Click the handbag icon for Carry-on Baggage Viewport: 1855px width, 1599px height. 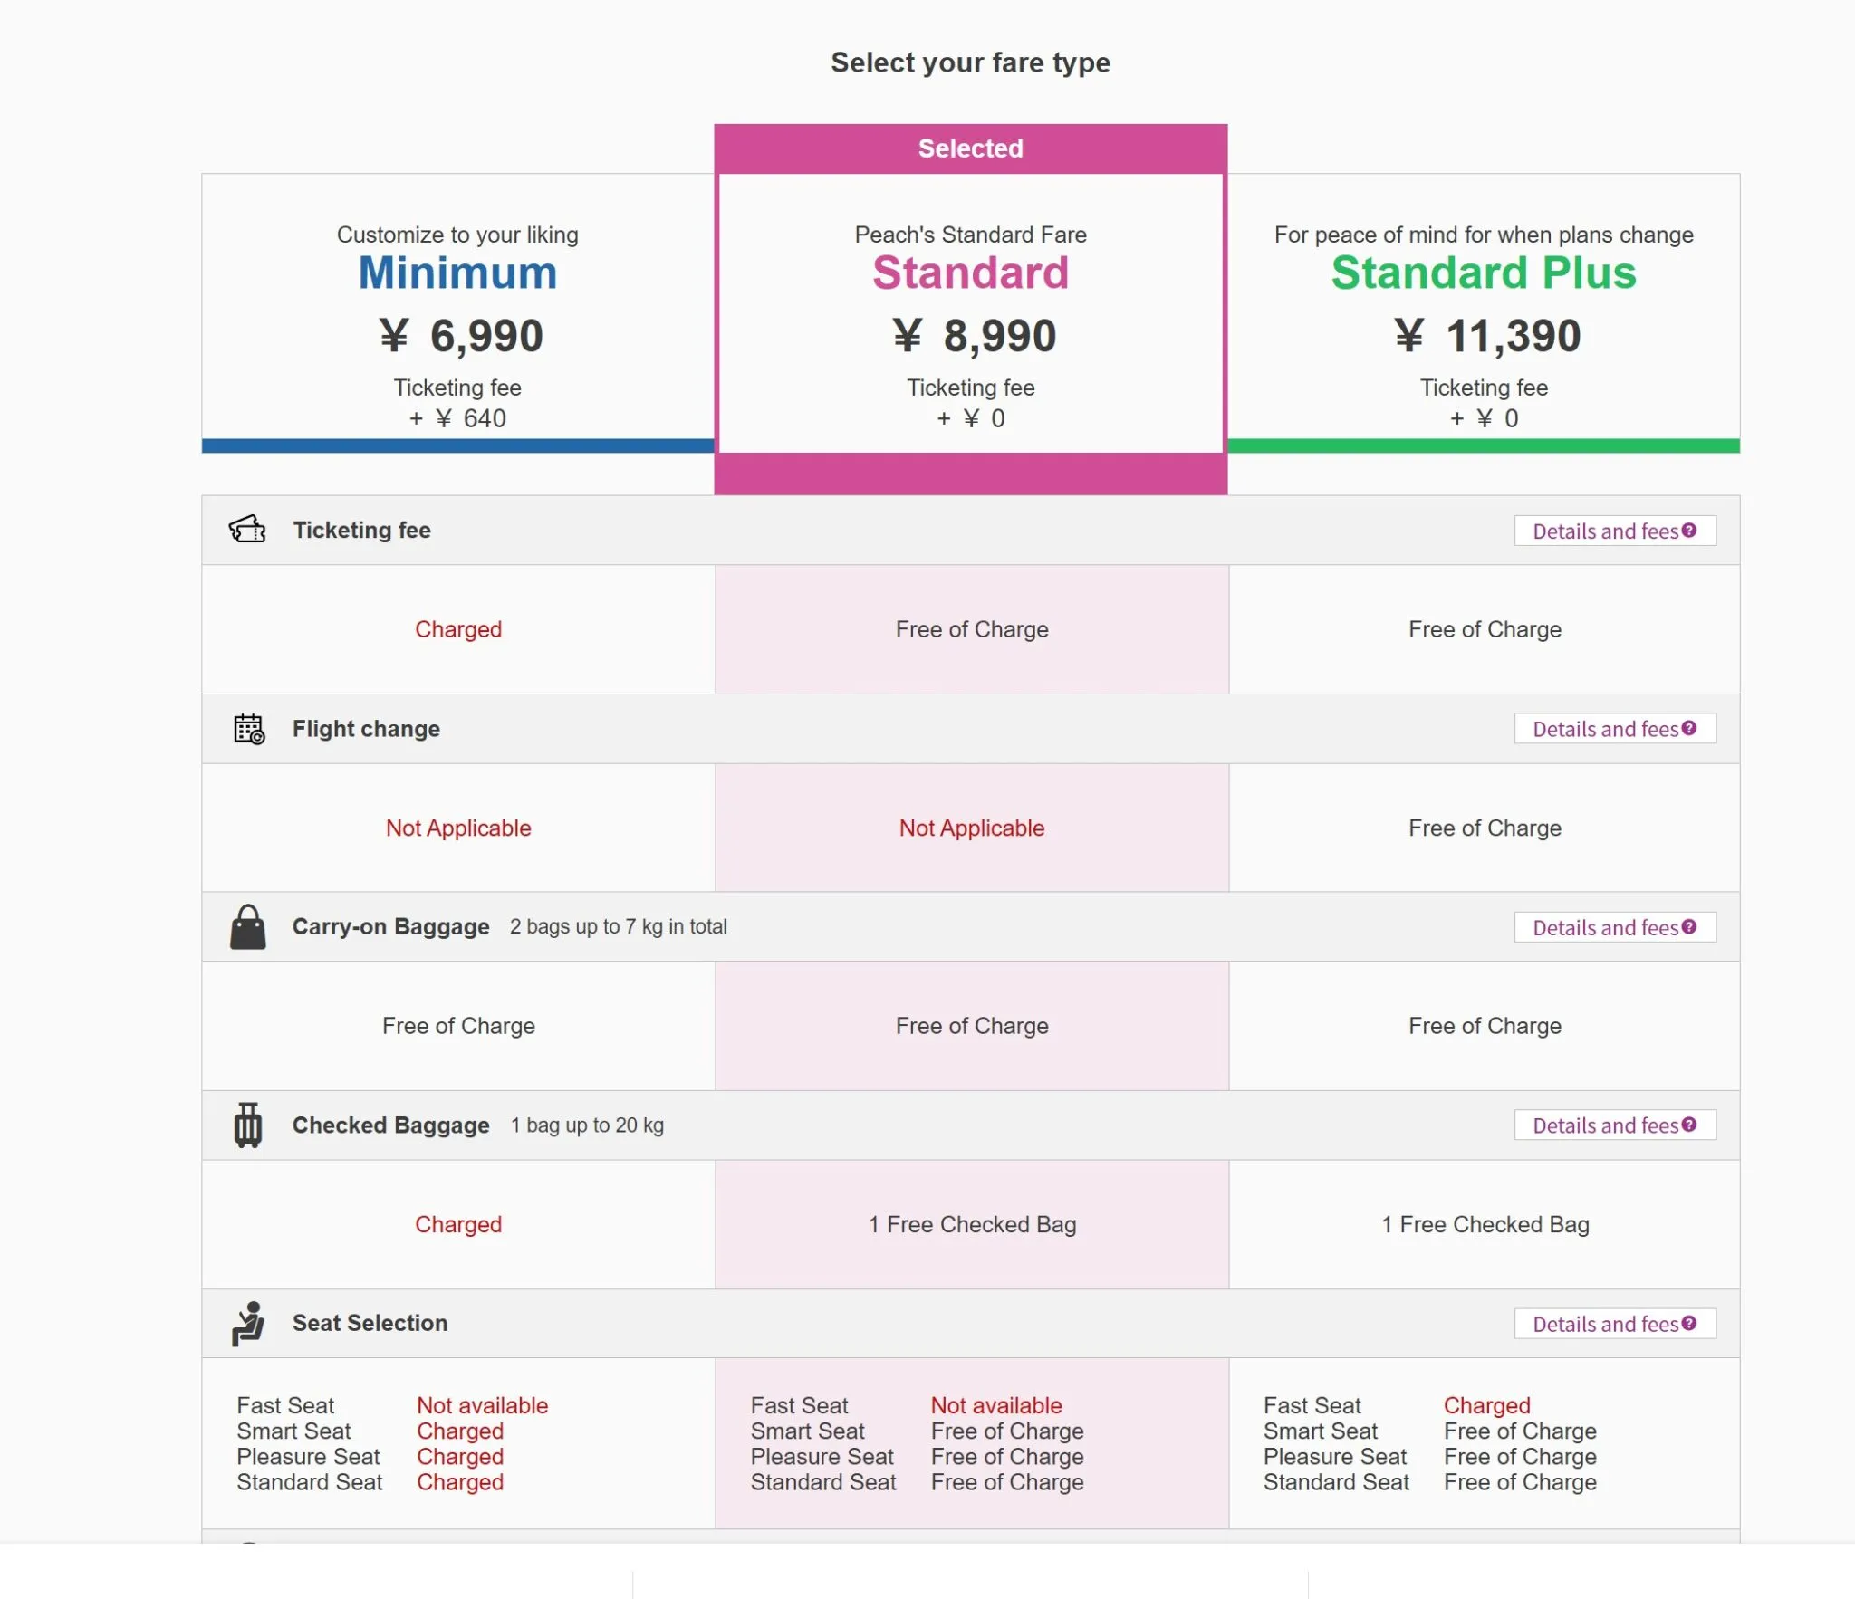(247, 927)
